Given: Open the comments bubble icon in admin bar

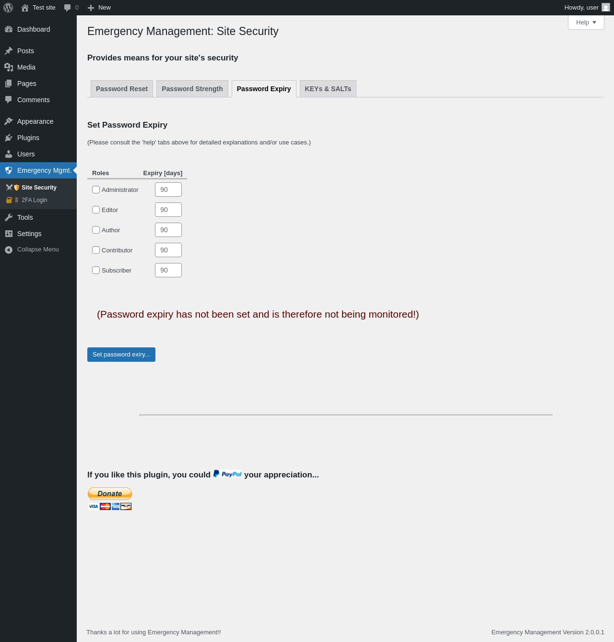Looking at the screenshot, I should click(68, 8).
